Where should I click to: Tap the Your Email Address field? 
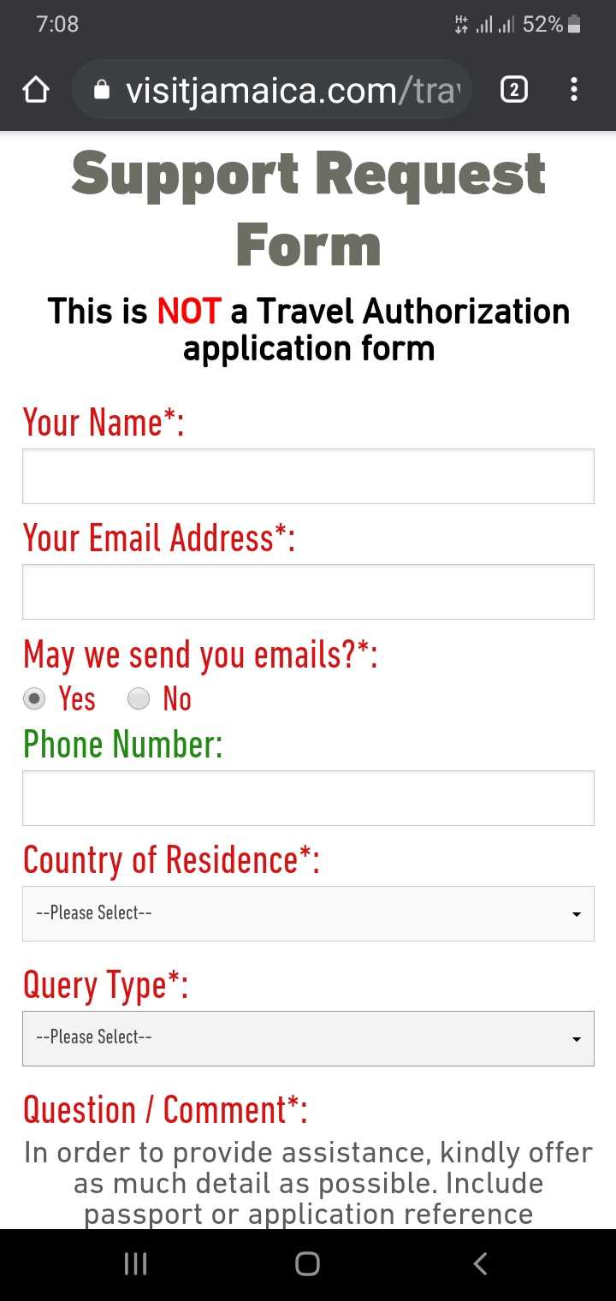(308, 591)
